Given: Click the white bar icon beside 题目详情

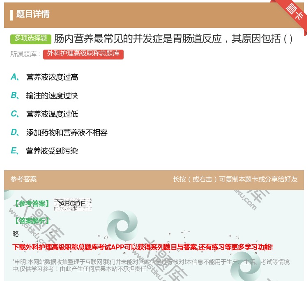Looking at the screenshot, I should [x=11, y=14].
